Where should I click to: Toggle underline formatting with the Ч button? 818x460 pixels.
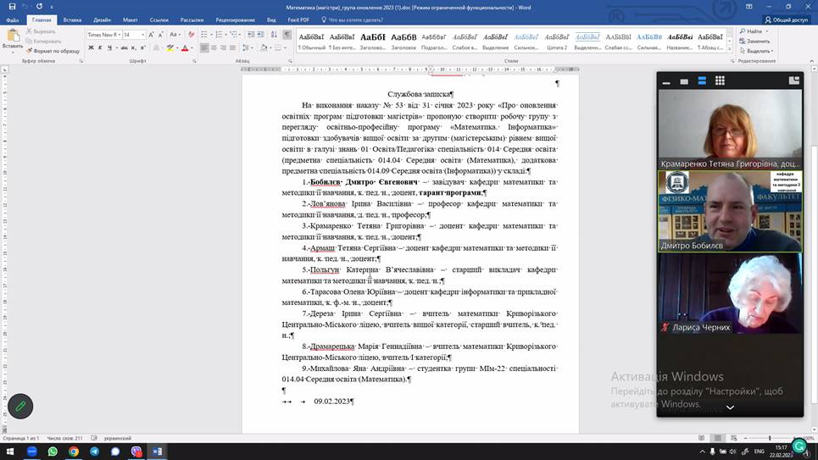109,48
